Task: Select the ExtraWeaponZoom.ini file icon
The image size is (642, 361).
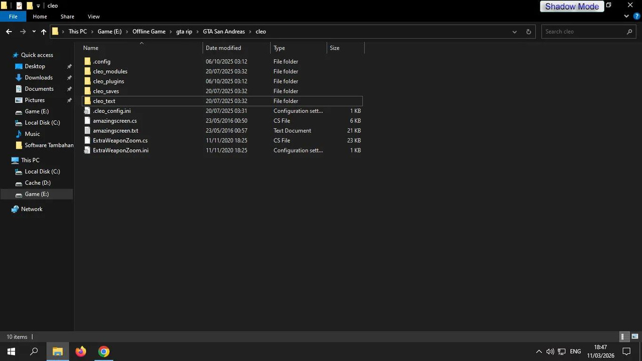Action: click(88, 150)
